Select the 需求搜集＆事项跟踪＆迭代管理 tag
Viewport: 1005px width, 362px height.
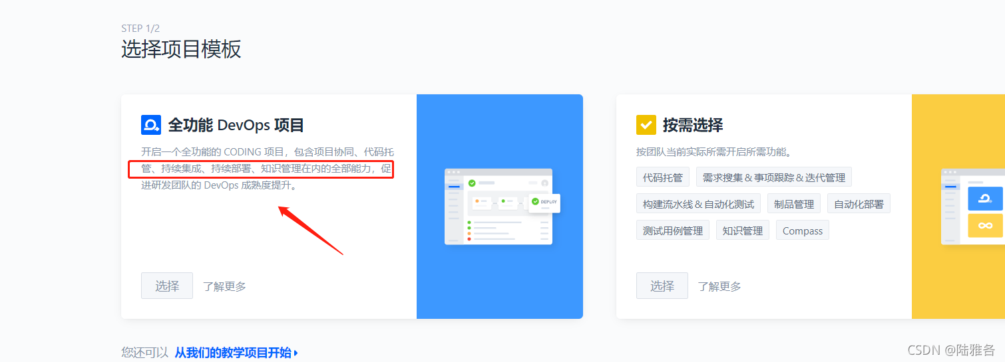click(x=774, y=177)
